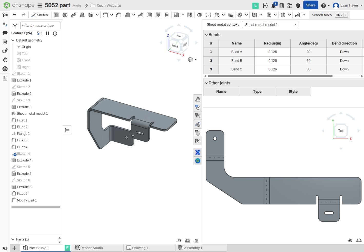Pause feature regeneration
Image resolution: width=364 pixels, height=252 pixels.
click(x=47, y=33)
